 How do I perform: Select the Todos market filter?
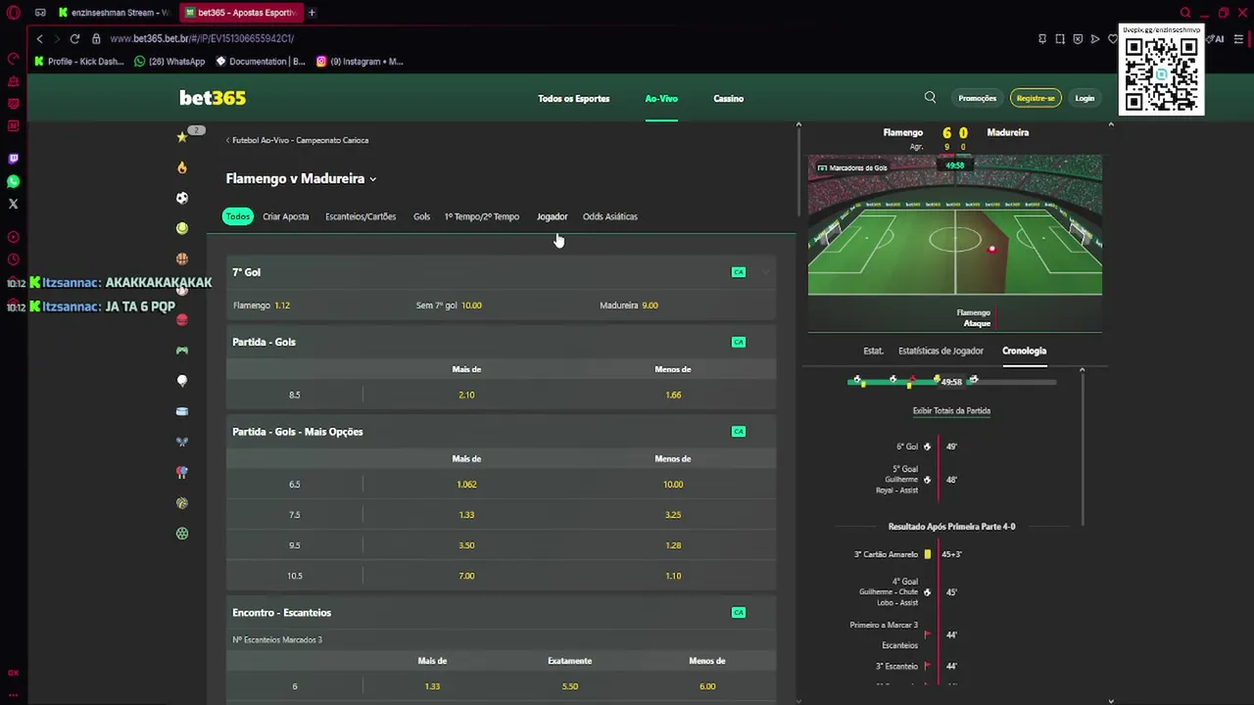point(237,216)
